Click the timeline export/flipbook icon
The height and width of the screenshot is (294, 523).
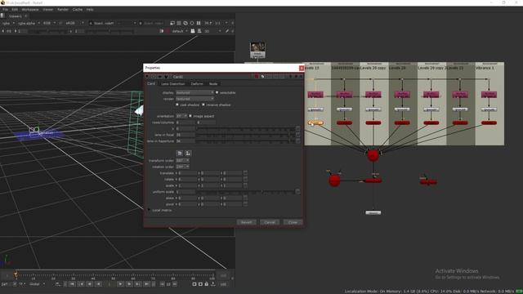click(212, 284)
